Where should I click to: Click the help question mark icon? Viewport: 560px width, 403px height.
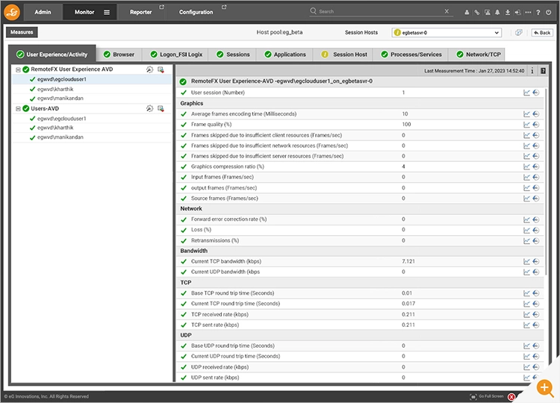(538, 12)
